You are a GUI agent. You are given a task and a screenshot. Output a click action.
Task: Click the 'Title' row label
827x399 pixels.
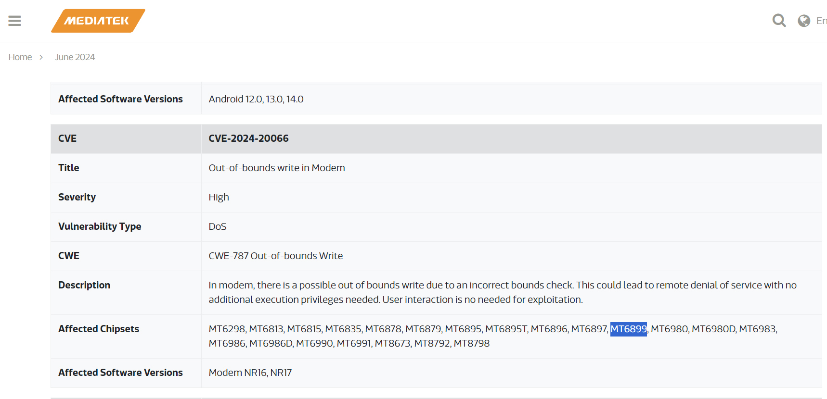(x=69, y=168)
